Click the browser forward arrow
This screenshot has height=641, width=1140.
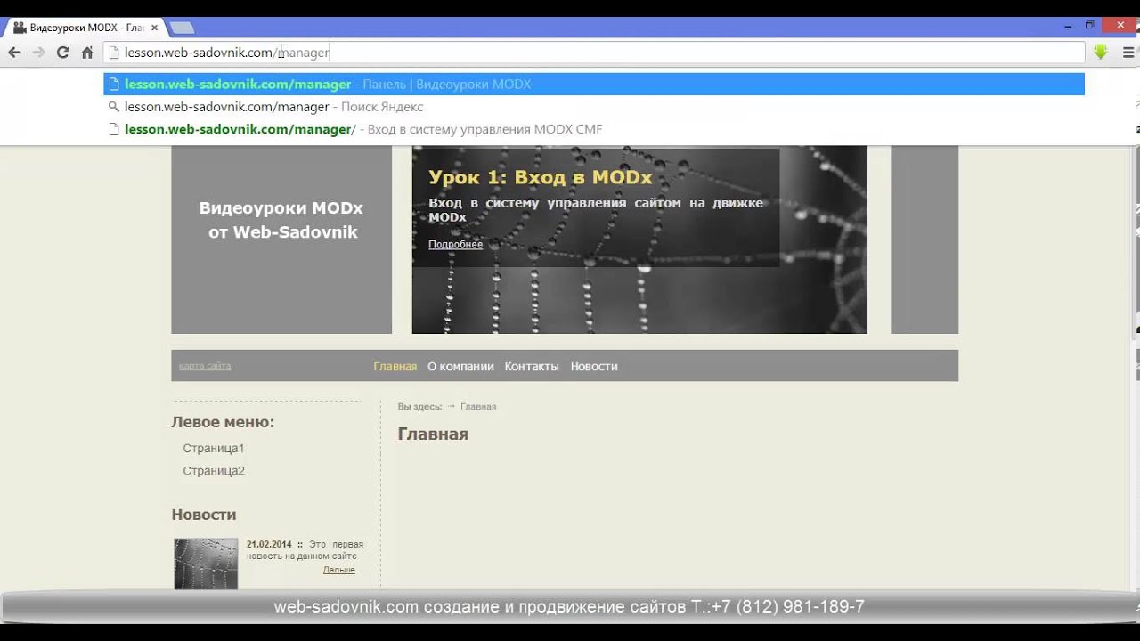point(38,53)
